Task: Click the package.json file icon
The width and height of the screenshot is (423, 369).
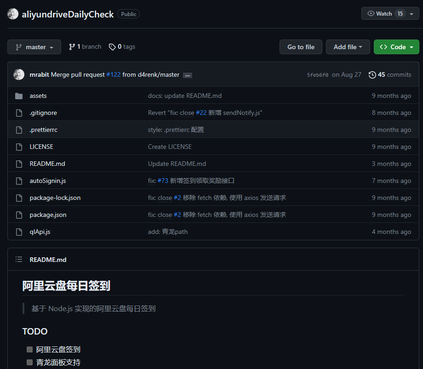Action: (x=19, y=215)
